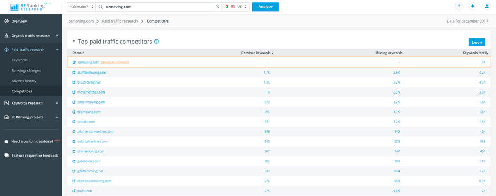Open external link icon for colonialvanlines.com
The height and width of the screenshot is (196, 496).
74,141
